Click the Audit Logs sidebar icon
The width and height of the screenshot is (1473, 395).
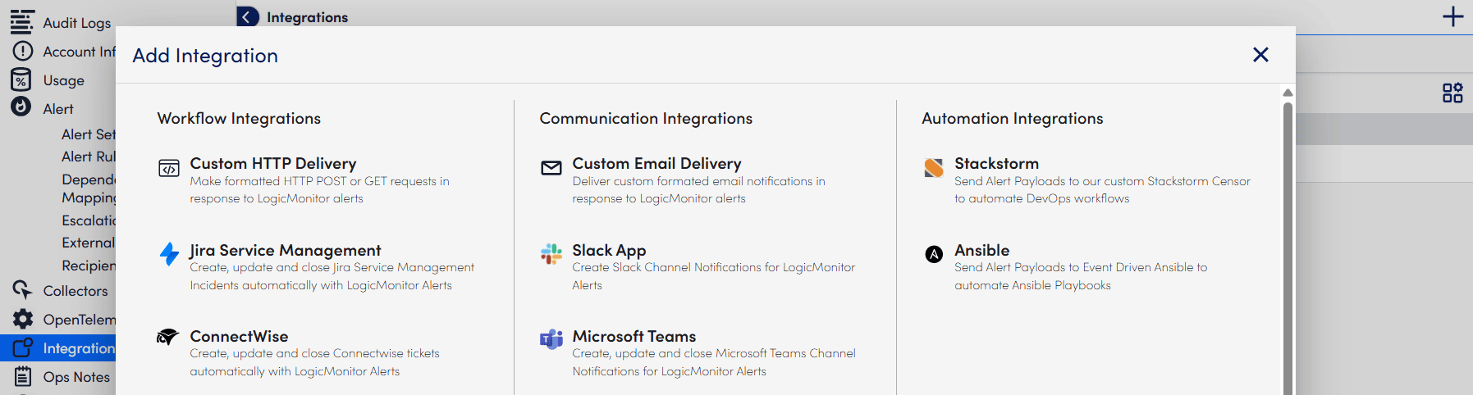22,22
